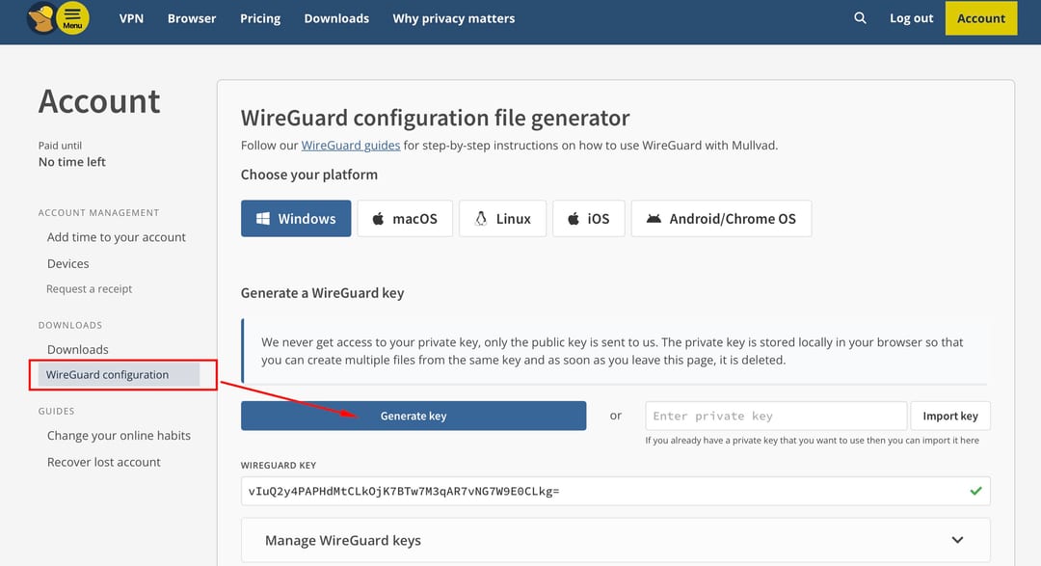Click the Generate a WireGuard key heading
Image resolution: width=1041 pixels, height=566 pixels.
tap(322, 293)
